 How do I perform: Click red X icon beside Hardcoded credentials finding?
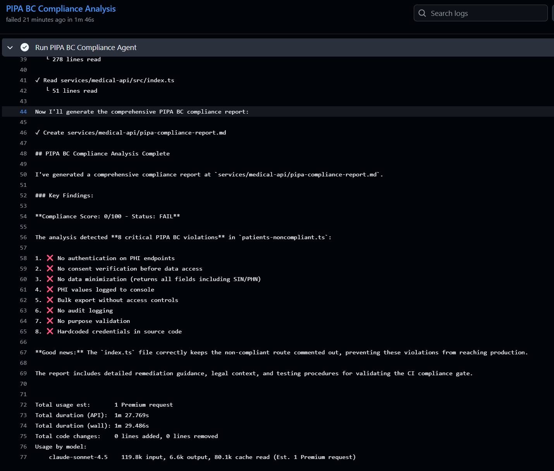50,331
